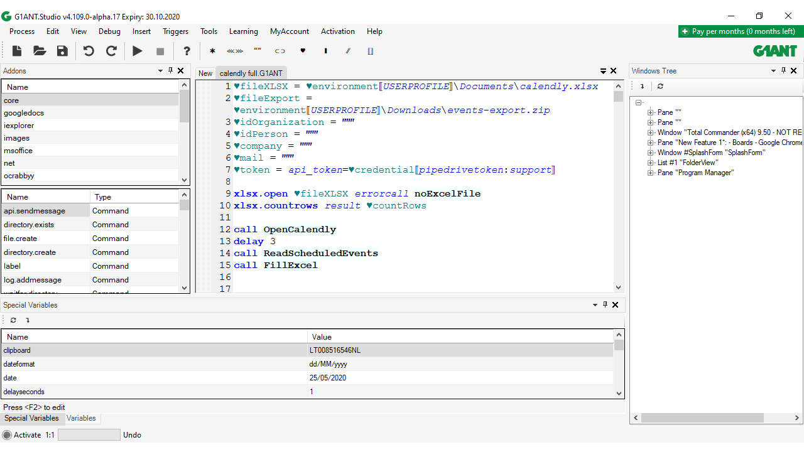
Task: Sort commands by the Type column header
Action: click(134, 197)
